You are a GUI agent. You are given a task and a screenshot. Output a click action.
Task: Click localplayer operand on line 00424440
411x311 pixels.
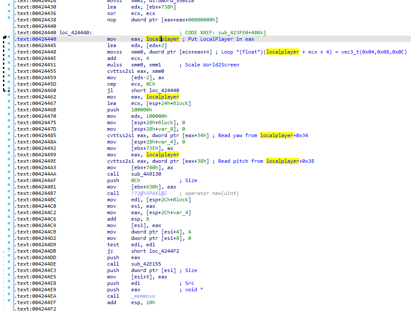pos(162,39)
